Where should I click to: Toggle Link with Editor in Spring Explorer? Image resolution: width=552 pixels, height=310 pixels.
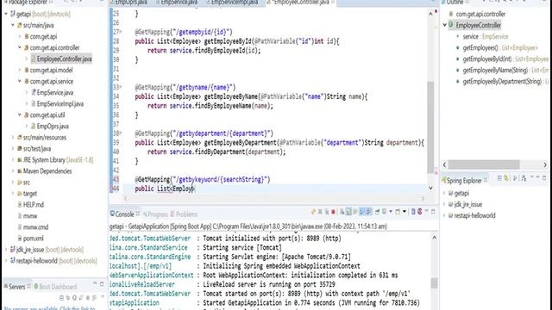tap(506, 179)
